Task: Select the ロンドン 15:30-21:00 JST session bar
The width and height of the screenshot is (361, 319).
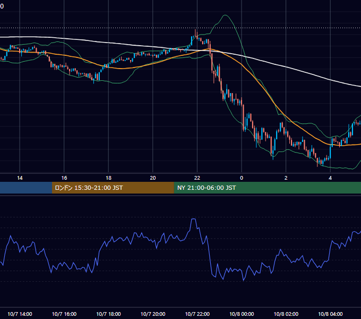Action: (x=113, y=188)
